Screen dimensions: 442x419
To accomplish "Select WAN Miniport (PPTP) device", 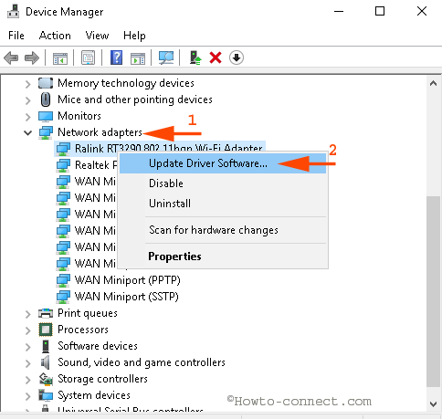I will point(127,280).
